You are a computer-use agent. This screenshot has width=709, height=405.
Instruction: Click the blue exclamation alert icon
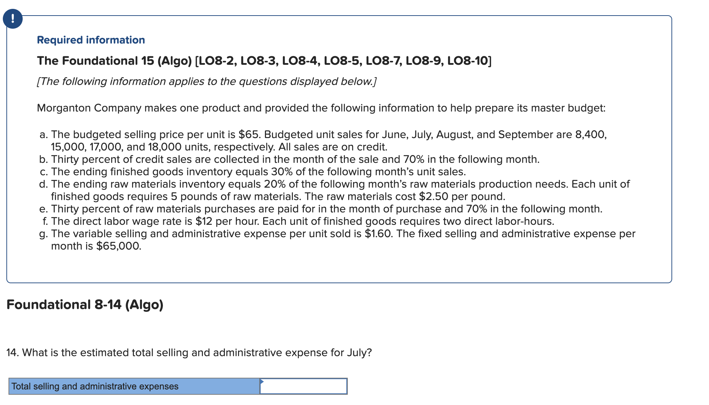point(13,19)
